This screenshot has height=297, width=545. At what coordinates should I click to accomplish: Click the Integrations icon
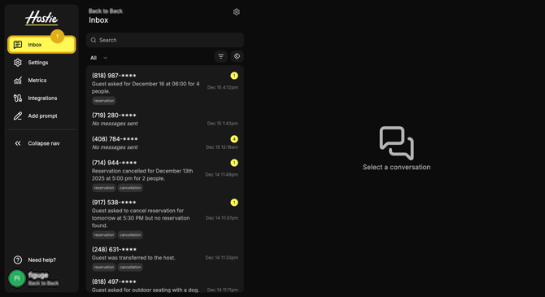point(18,98)
